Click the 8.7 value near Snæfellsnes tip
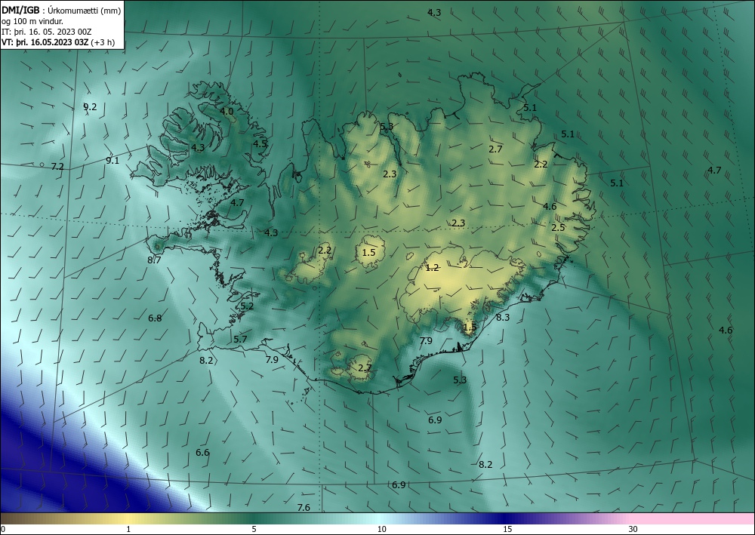 click(x=154, y=260)
